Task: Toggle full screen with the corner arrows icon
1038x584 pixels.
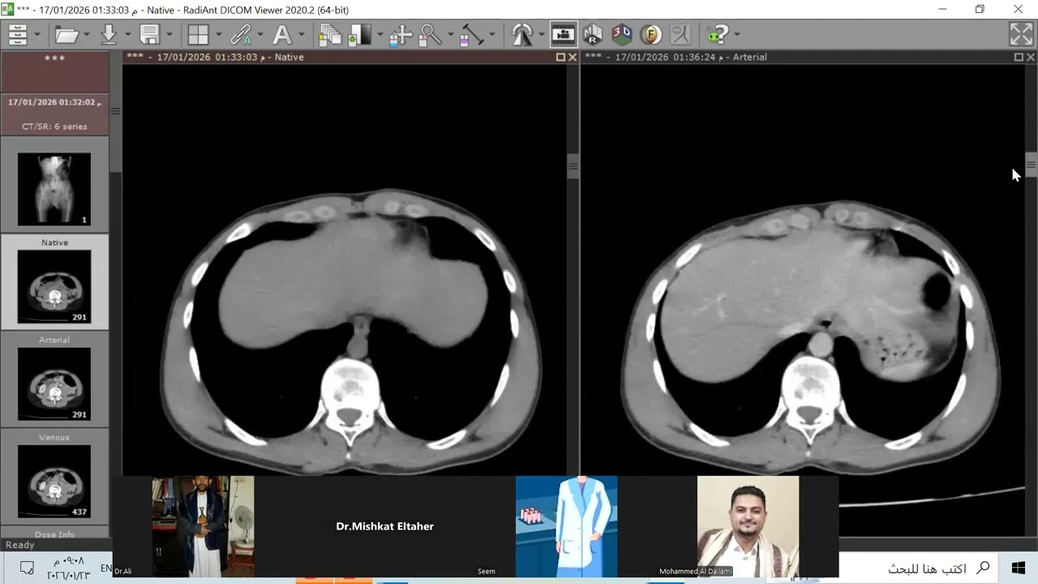Action: tap(1021, 34)
